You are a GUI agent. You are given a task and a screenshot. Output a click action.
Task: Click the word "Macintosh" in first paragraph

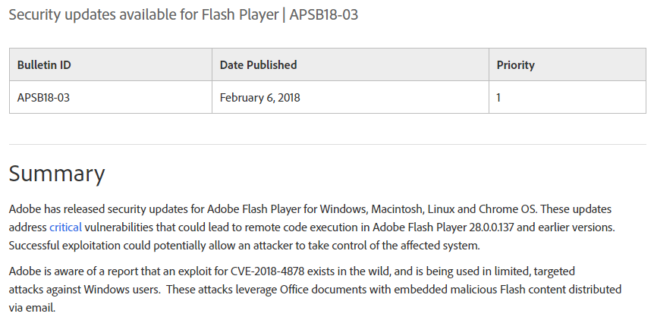pyautogui.click(x=398, y=209)
